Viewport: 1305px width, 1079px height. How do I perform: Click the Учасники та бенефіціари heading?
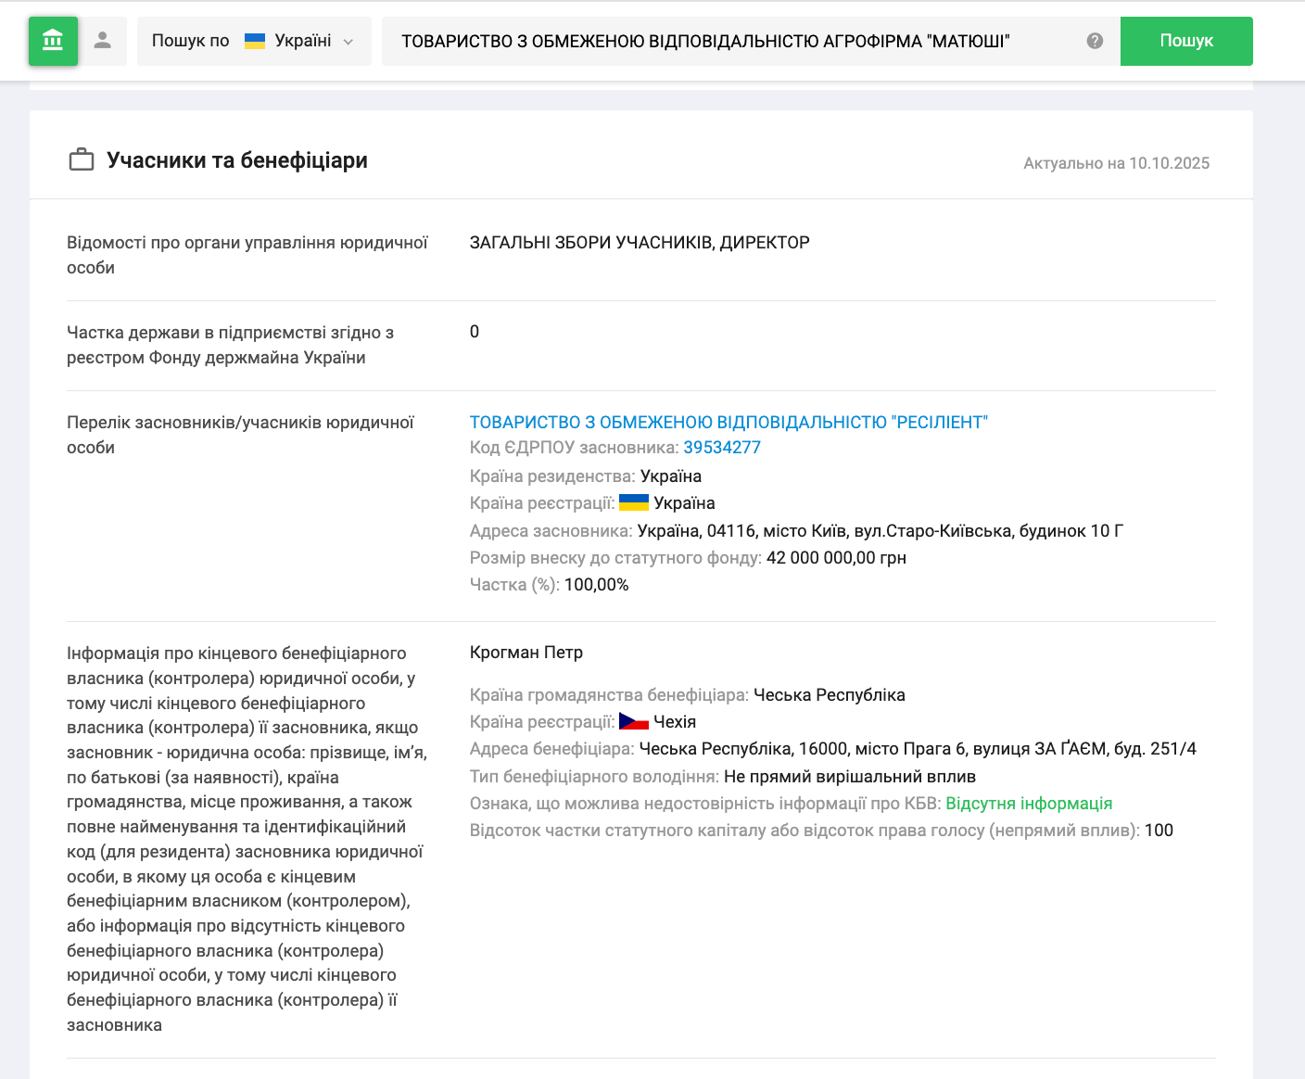pyautogui.click(x=237, y=160)
